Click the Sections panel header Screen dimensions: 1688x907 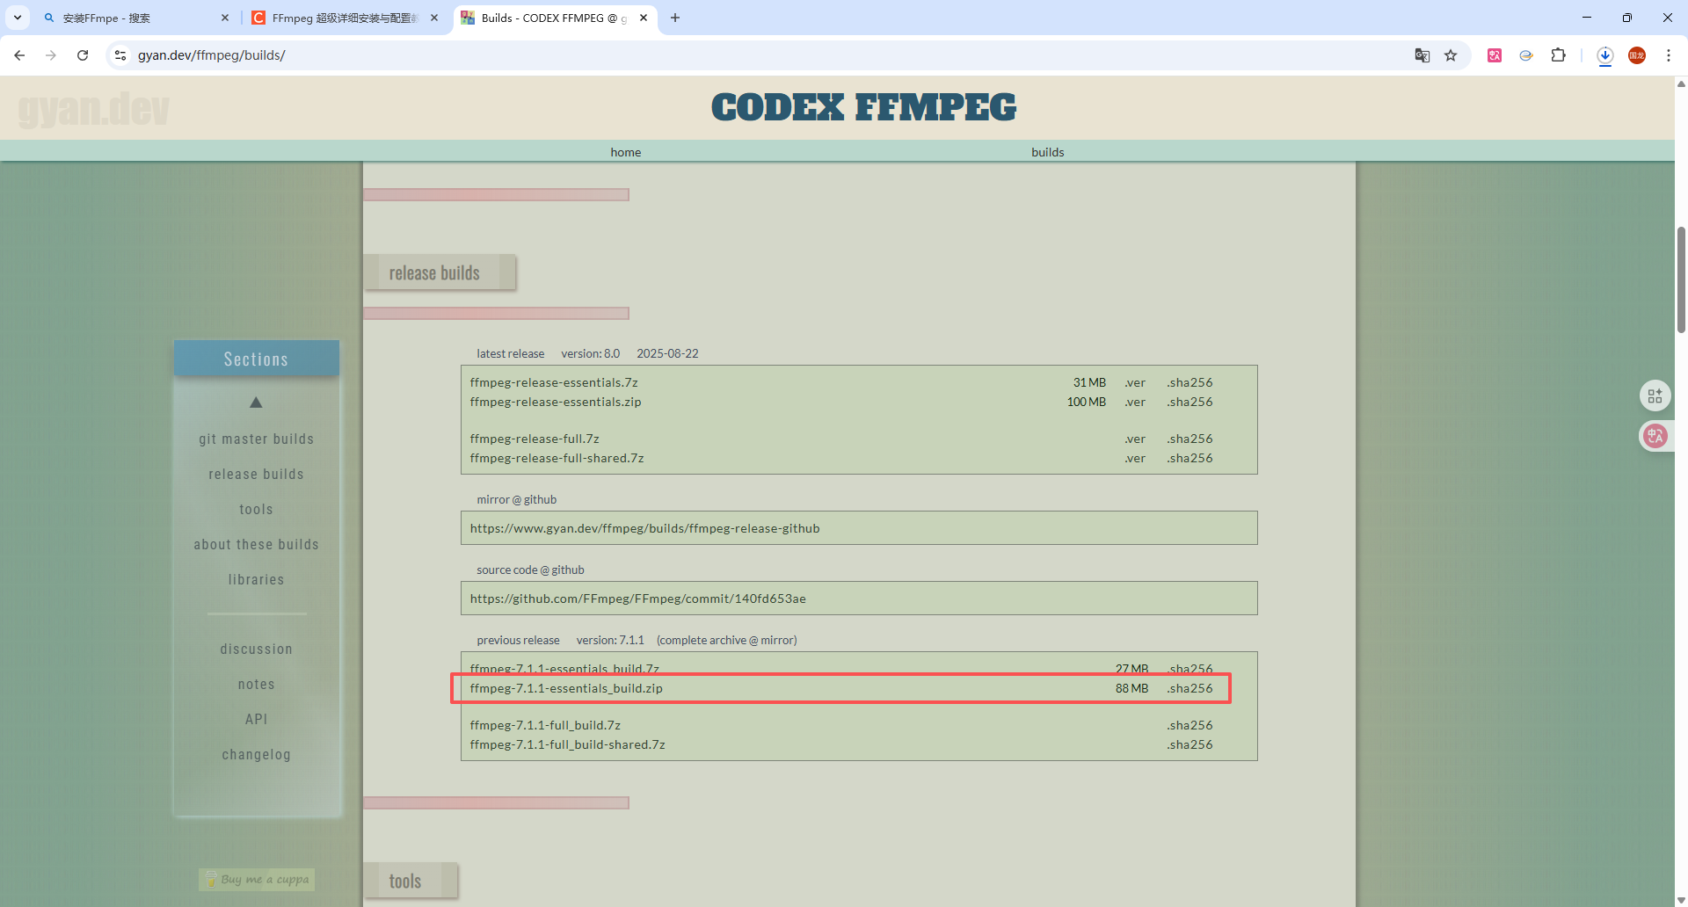(256, 359)
